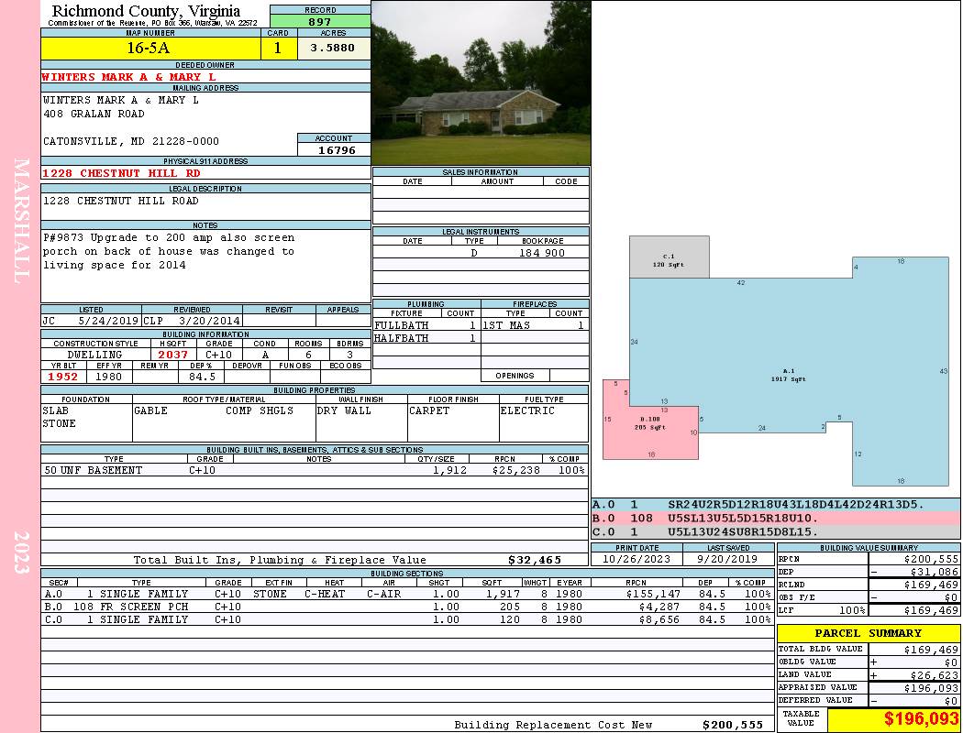
Task: Click listed date 5/24/2019
Action: 108,320
